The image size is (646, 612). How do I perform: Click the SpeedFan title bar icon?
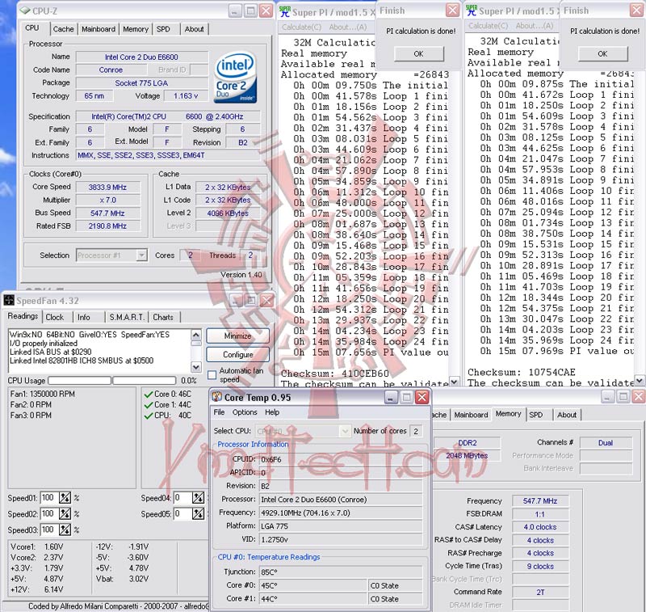tap(9, 300)
